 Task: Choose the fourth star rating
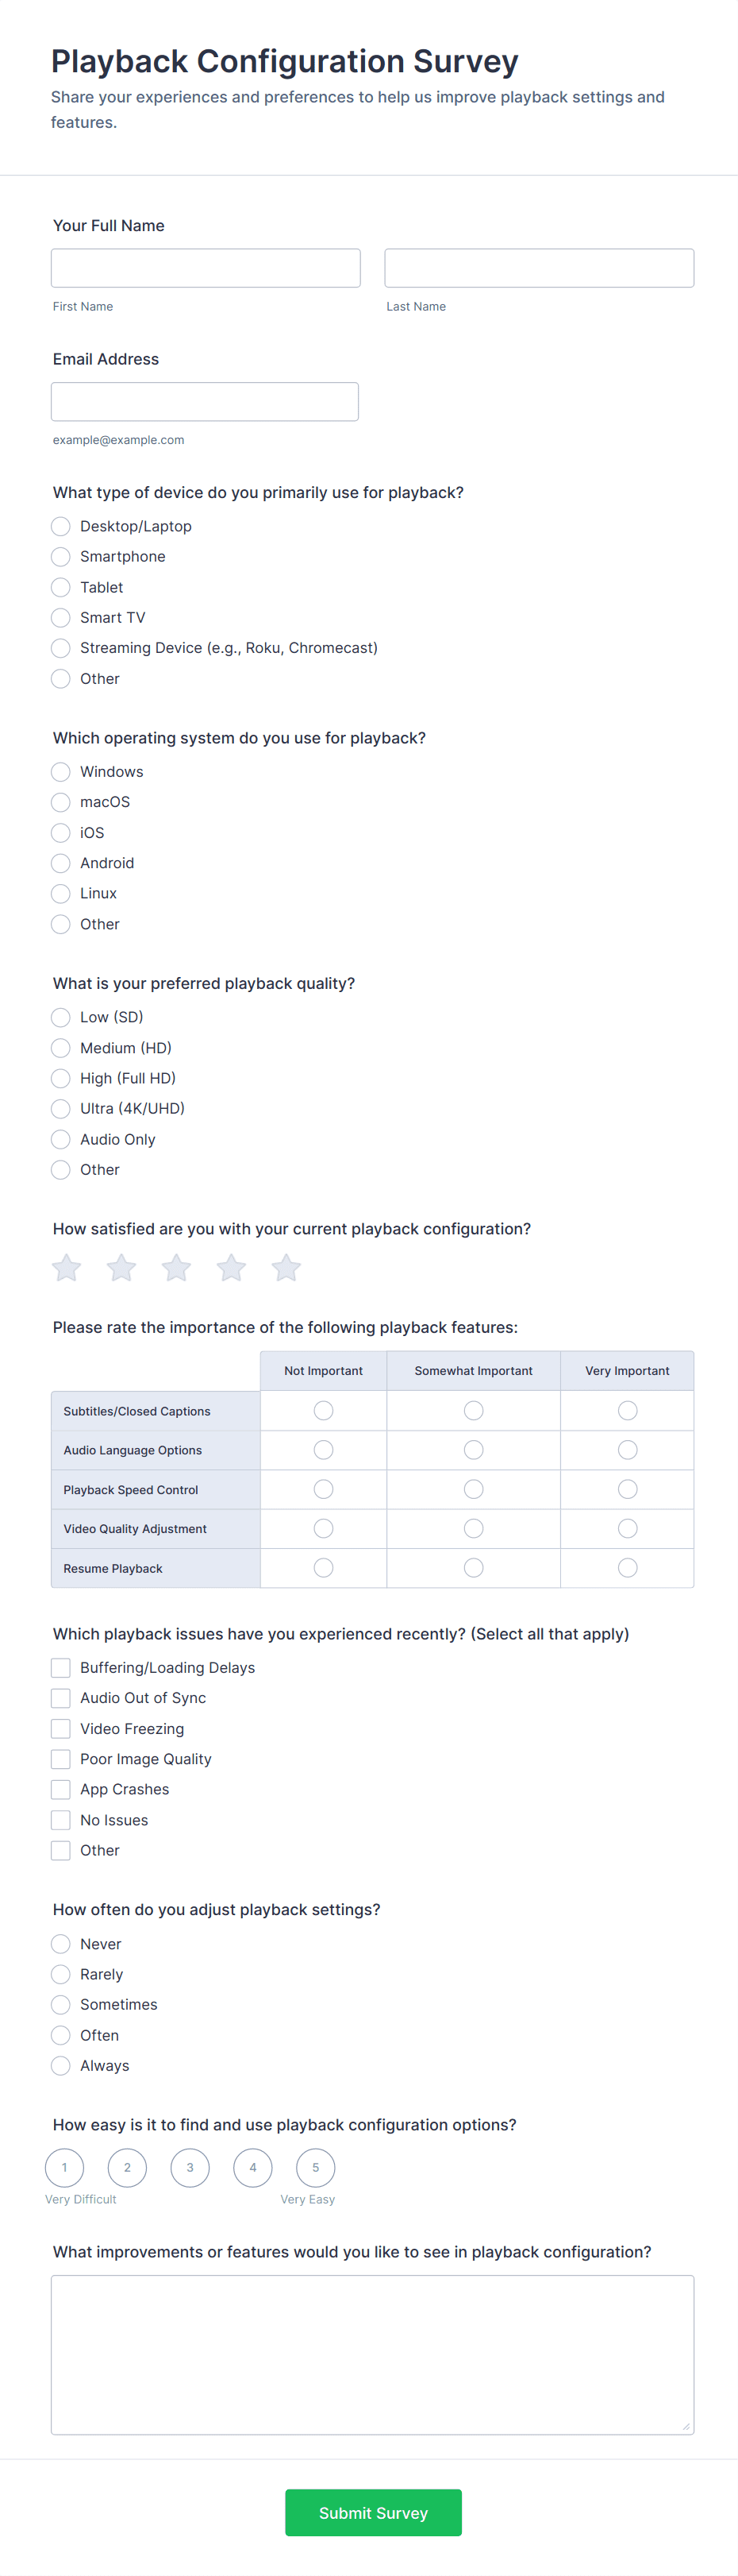[232, 1268]
